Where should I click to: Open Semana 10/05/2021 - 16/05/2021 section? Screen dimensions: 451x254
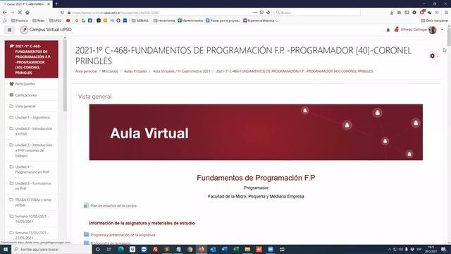(31, 219)
